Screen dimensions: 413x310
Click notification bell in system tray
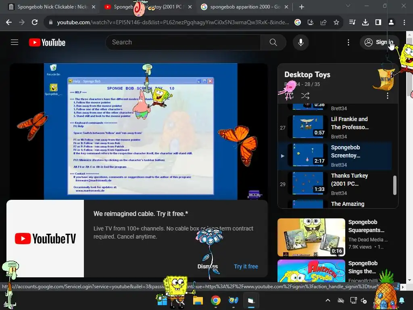pos(402,300)
